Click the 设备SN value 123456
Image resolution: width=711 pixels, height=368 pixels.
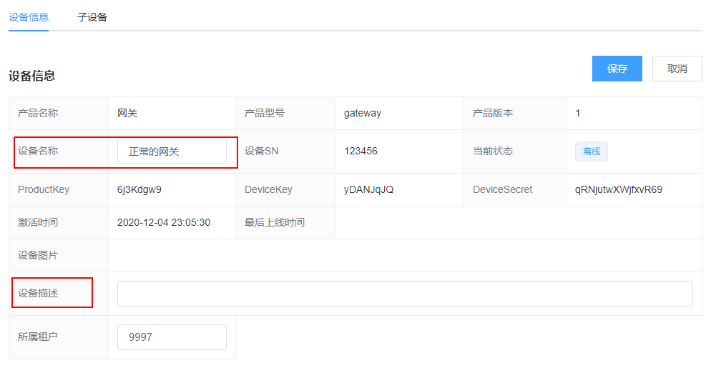pyautogui.click(x=361, y=151)
